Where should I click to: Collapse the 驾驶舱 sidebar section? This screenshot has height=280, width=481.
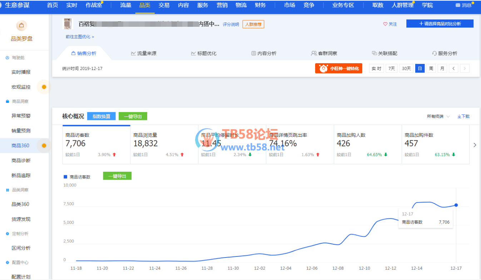[8, 57]
